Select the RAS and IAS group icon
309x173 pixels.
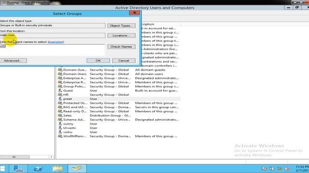click(x=60, y=107)
